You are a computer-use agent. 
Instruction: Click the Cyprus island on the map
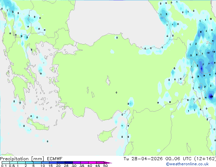[x=105, y=136]
